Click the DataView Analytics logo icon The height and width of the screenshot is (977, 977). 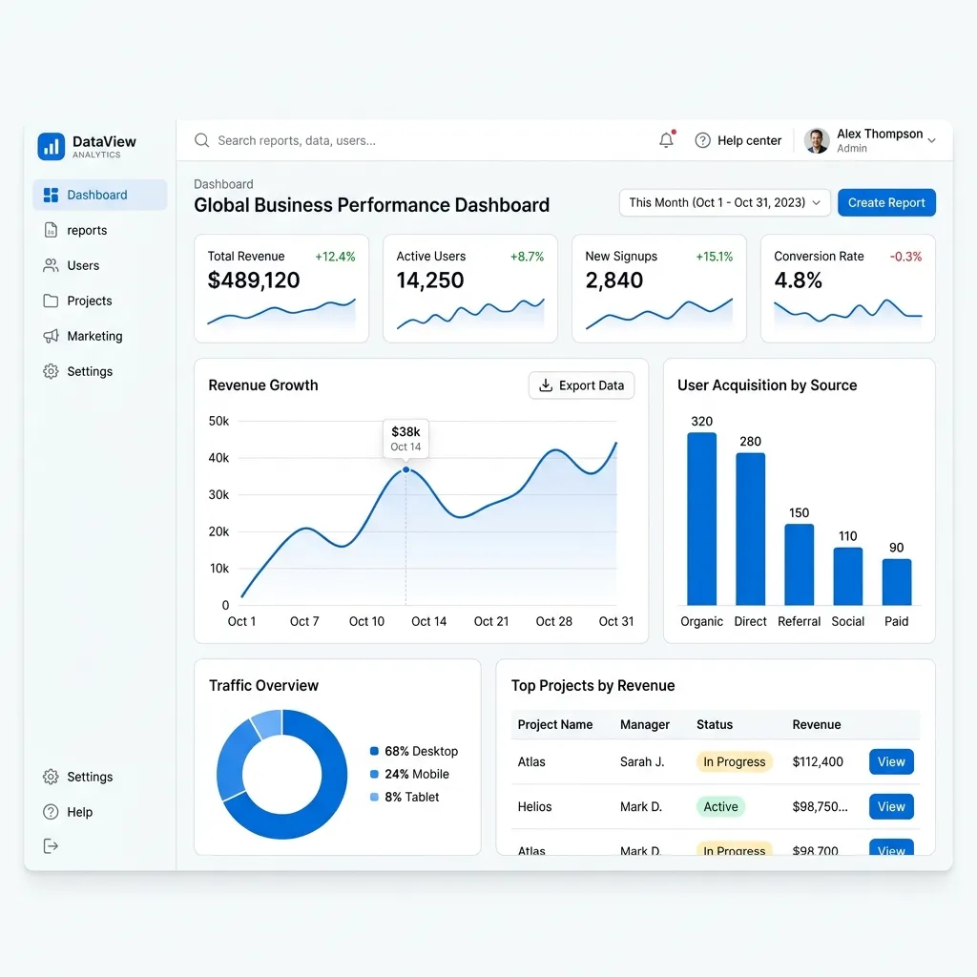click(x=52, y=146)
